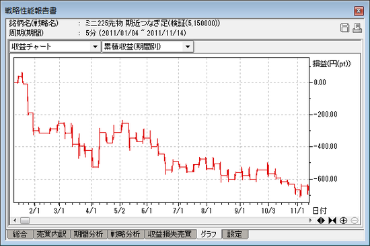Click the 2/1 date label
This screenshot has width=370, height=246.
click(x=34, y=210)
